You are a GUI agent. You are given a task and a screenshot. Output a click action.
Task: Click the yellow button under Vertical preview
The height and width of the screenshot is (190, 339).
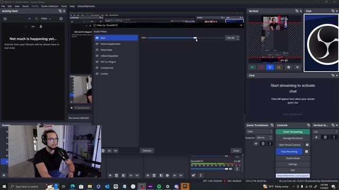tap(279, 67)
